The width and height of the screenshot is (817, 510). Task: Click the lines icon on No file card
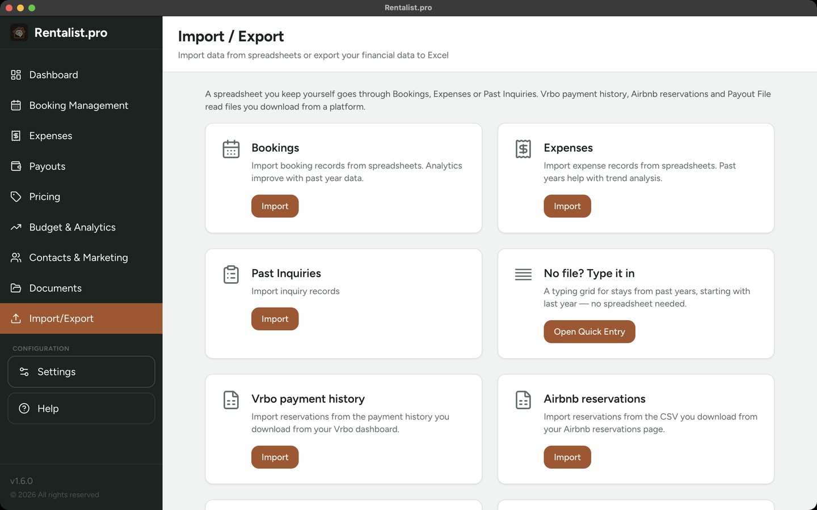tap(523, 274)
